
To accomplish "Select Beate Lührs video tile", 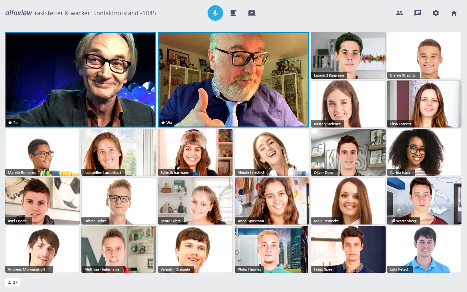I will pyautogui.click(x=195, y=201).
